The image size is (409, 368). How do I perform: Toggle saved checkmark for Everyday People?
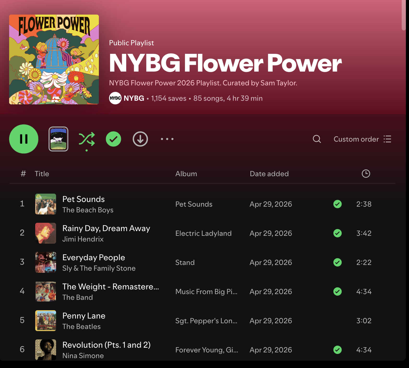pos(338,262)
